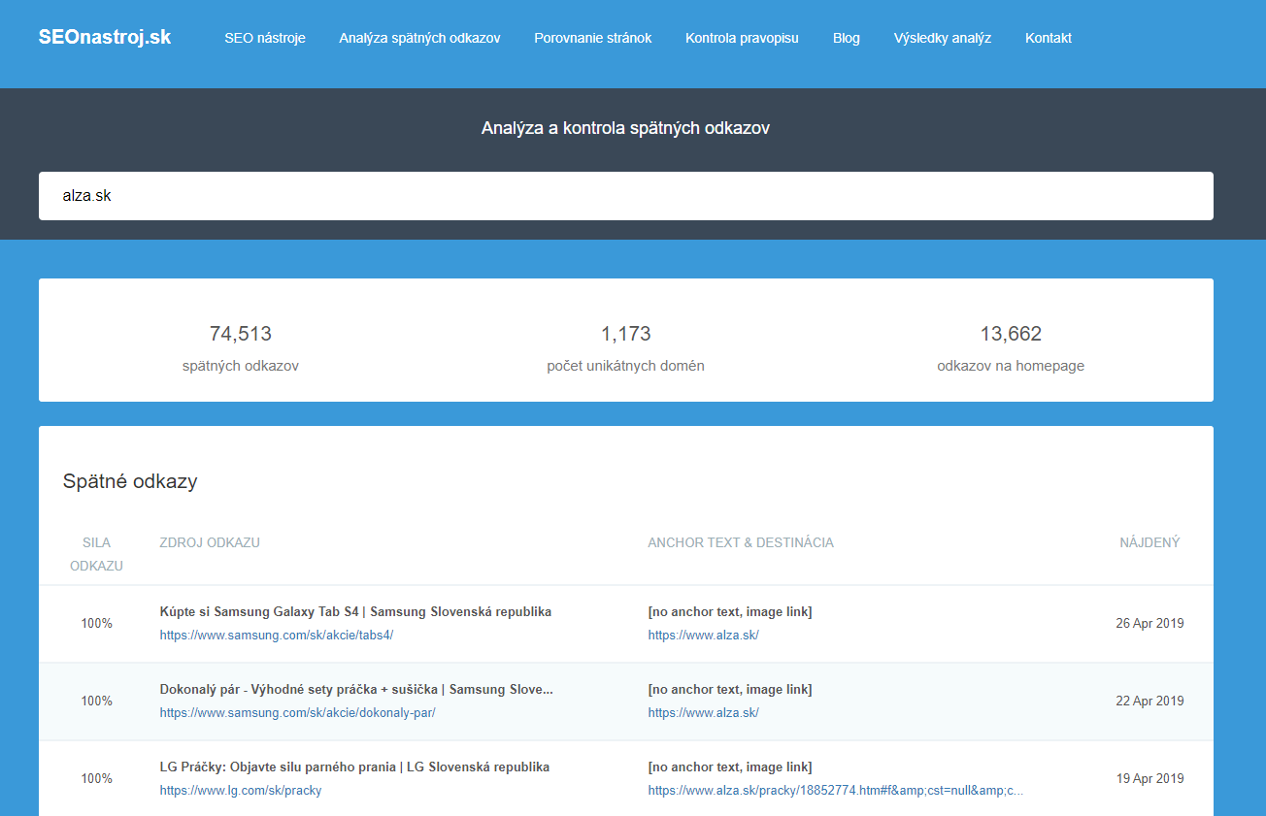
Task: Select ANCHOR TEXT & DESTINÁCIA column header
Action: click(741, 542)
